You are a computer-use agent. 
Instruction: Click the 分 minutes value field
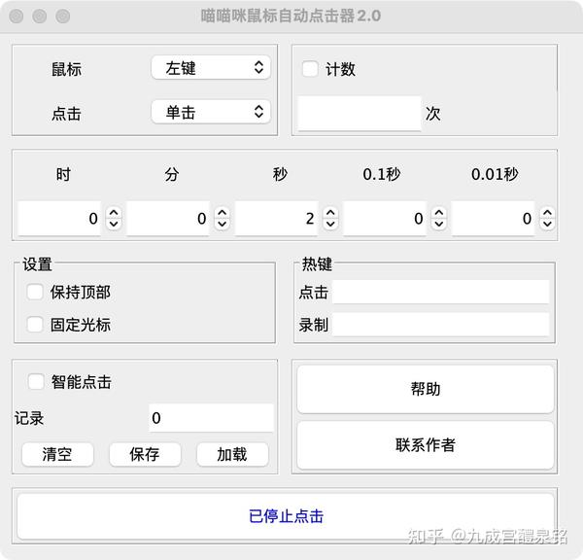point(168,219)
